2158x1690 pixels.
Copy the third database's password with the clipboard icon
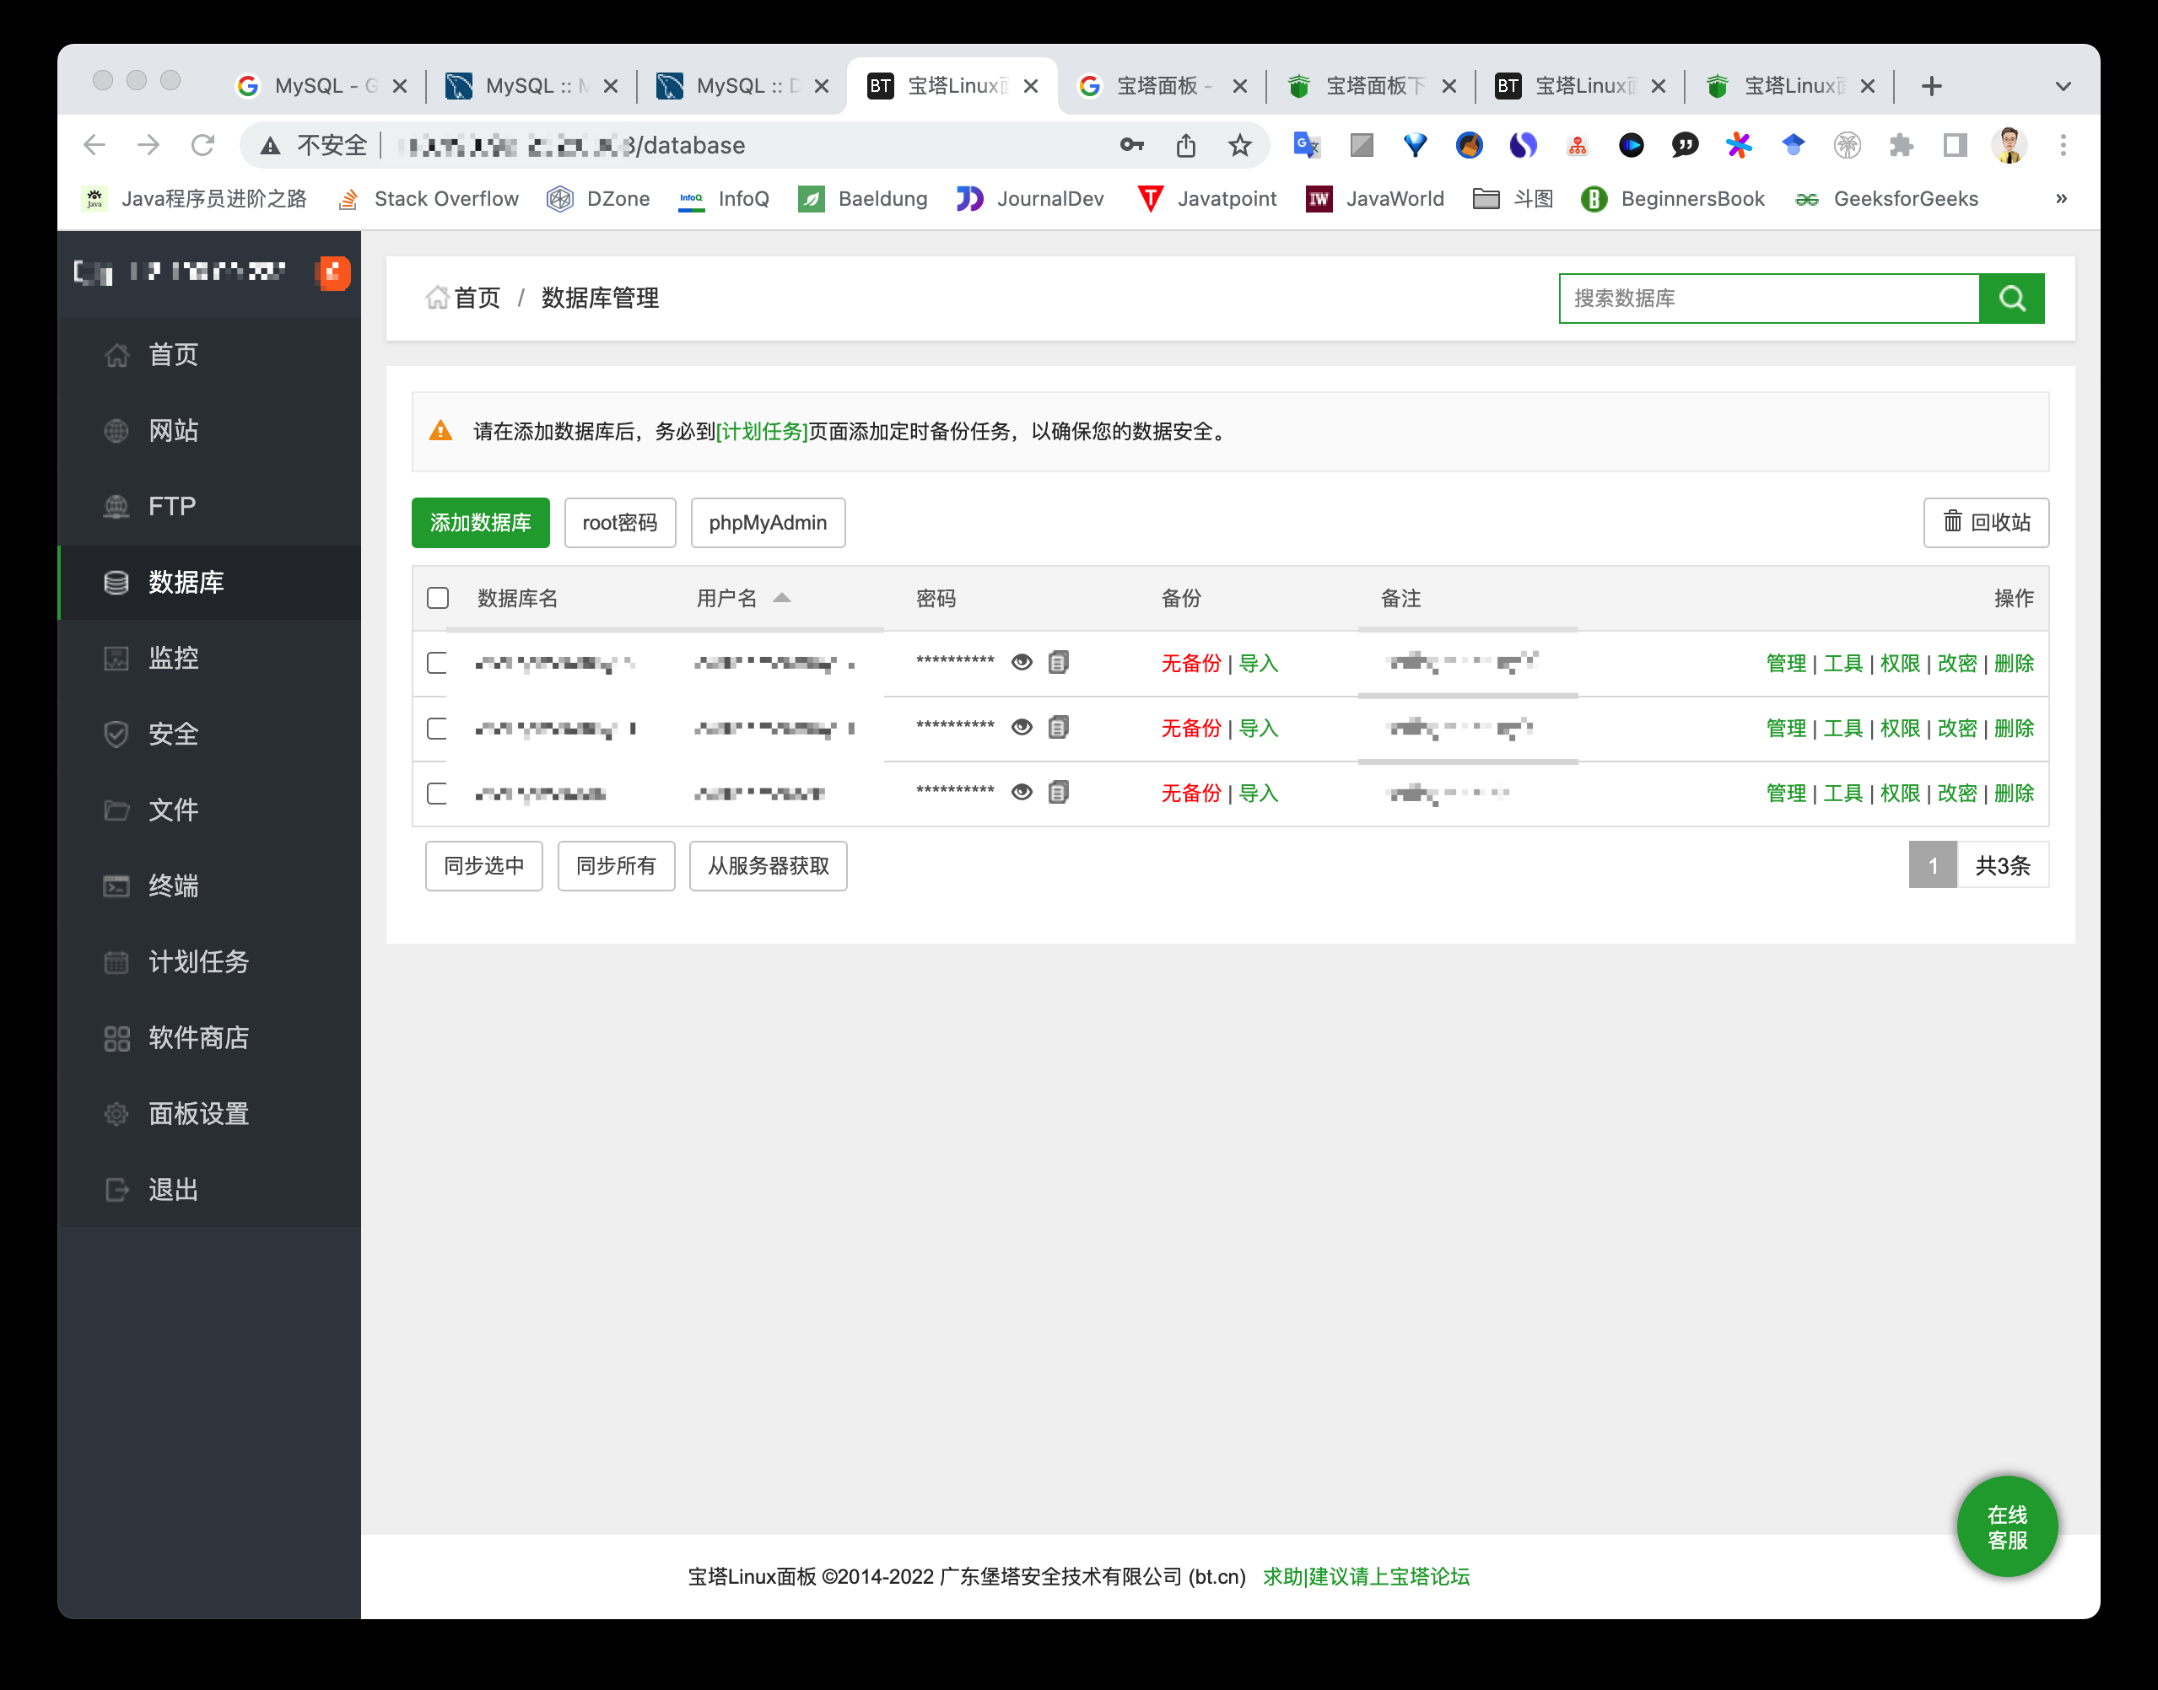pyautogui.click(x=1058, y=793)
